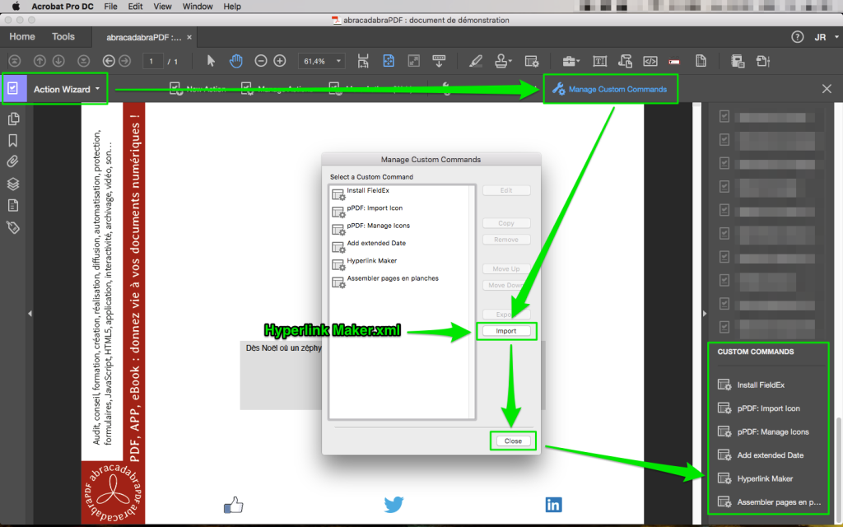Screen dimensions: 843x527
Task: Zoom out using the minus icon
Action: [x=259, y=60]
